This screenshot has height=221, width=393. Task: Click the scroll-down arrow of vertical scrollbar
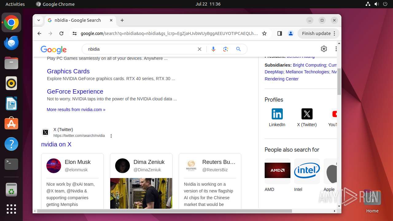(x=339, y=206)
